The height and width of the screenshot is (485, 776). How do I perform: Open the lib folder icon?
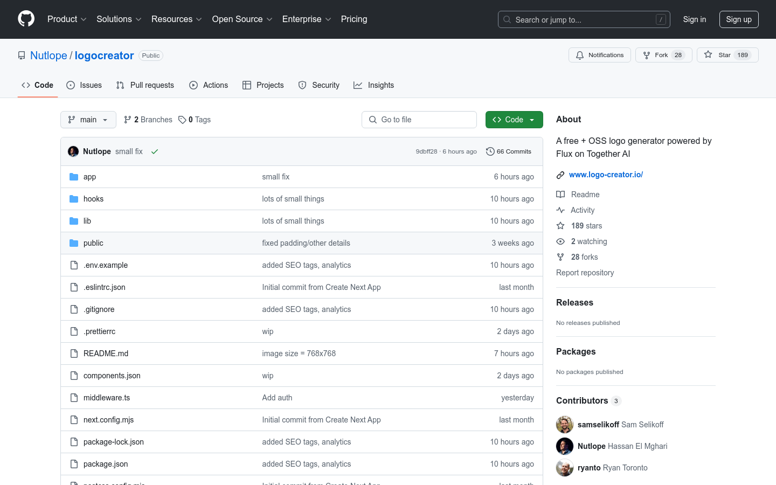pos(74,221)
